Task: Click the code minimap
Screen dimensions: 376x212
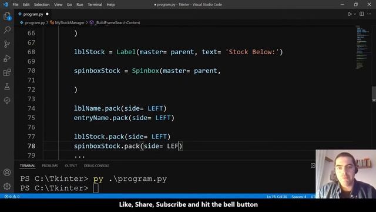Action: [x=362, y=48]
